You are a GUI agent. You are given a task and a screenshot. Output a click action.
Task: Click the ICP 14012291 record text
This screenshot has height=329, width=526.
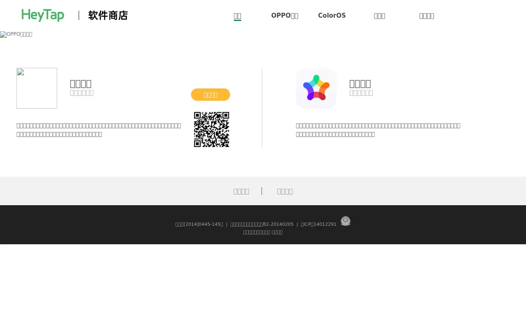[318, 224]
